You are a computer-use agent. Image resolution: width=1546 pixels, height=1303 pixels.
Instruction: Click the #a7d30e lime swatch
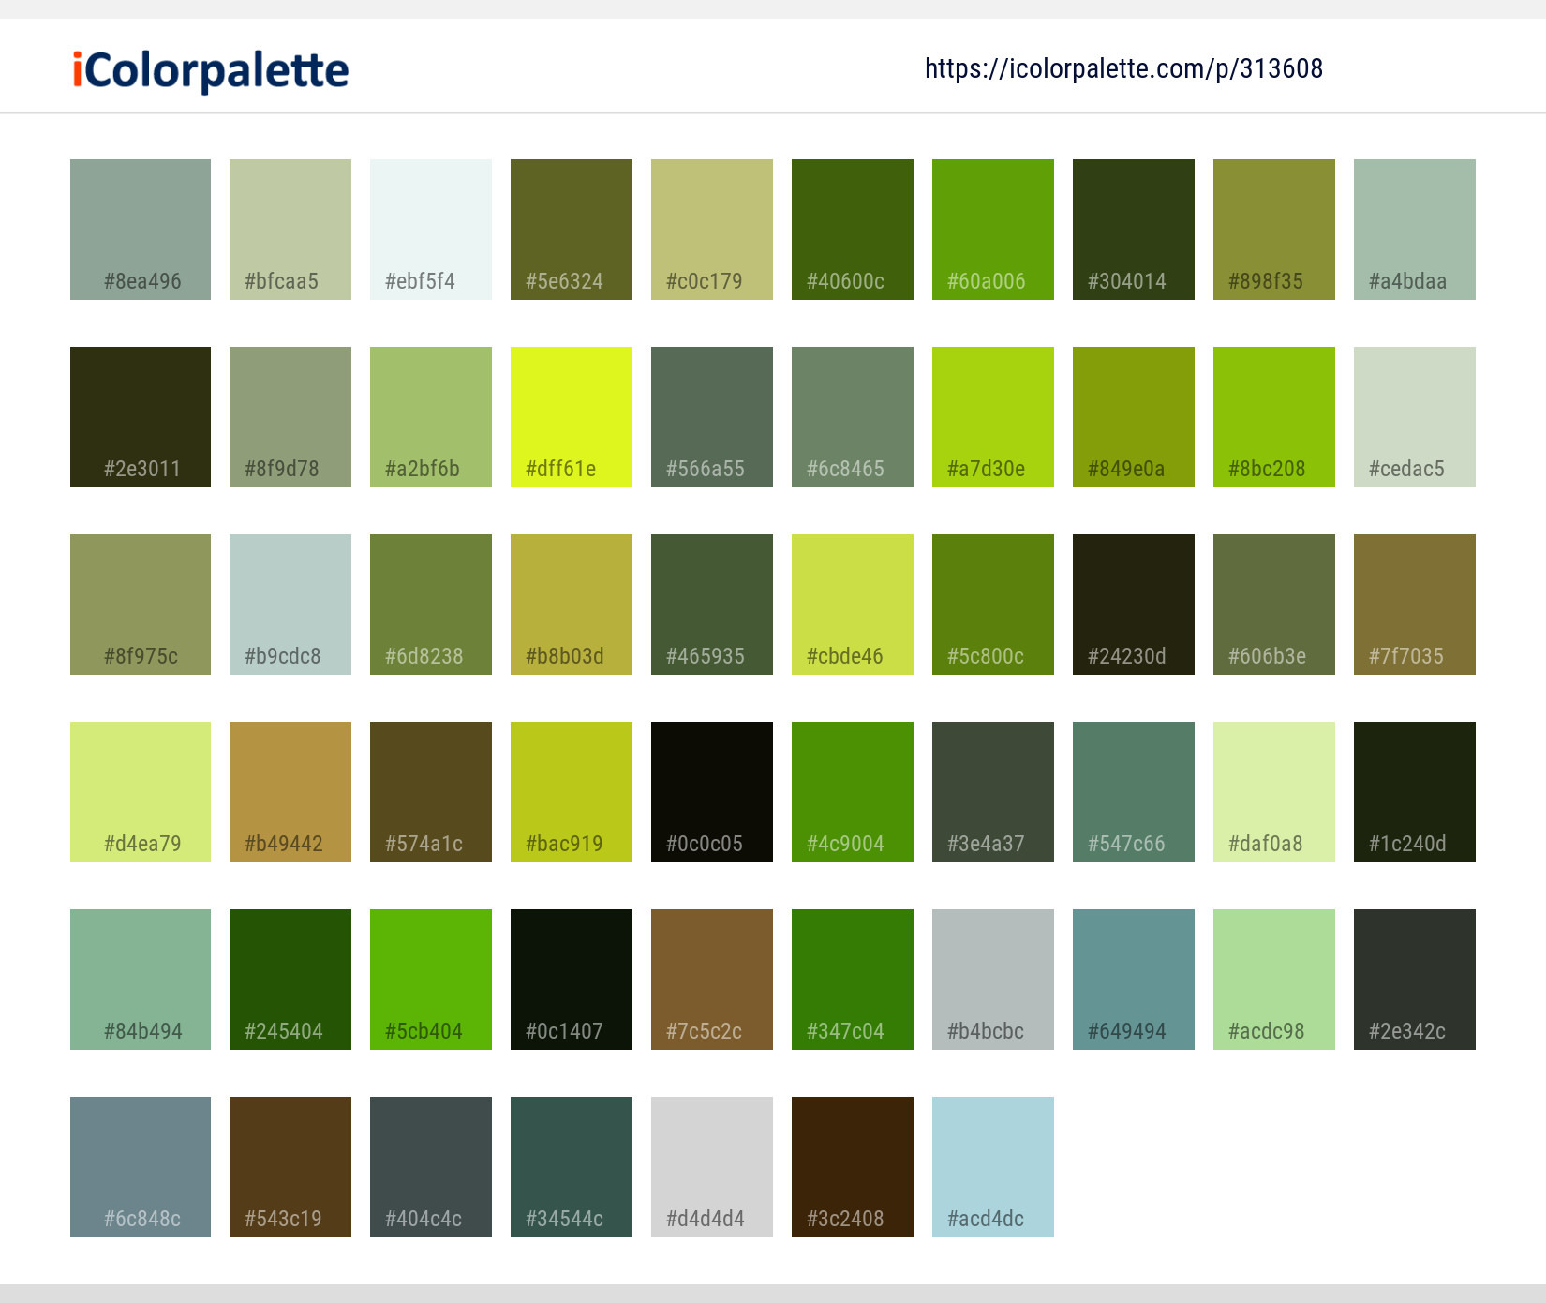coord(993,417)
